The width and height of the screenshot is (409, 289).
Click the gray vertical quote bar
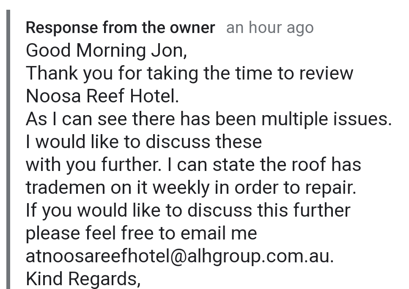point(8,148)
